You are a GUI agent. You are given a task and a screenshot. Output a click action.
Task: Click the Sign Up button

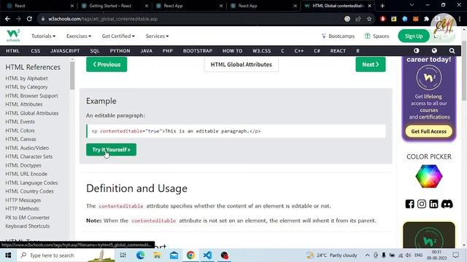point(414,36)
